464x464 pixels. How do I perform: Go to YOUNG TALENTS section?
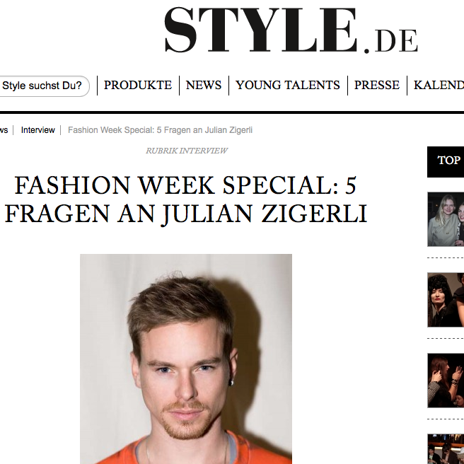point(288,85)
